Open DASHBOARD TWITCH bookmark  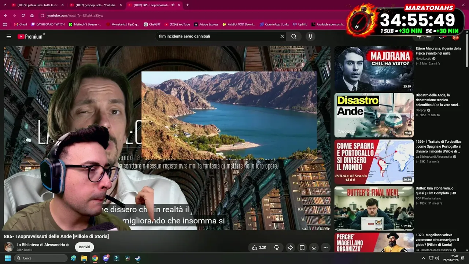click(48, 25)
